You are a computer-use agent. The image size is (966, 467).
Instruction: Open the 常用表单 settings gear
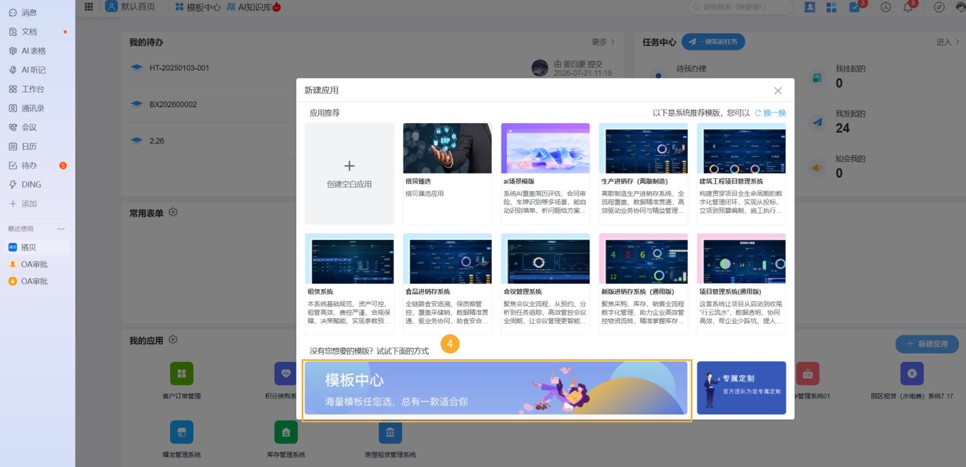coord(173,212)
